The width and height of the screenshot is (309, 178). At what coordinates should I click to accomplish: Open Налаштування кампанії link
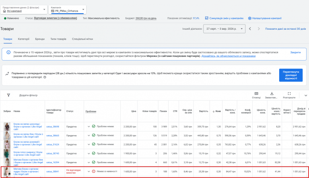pyautogui.click(x=267, y=18)
